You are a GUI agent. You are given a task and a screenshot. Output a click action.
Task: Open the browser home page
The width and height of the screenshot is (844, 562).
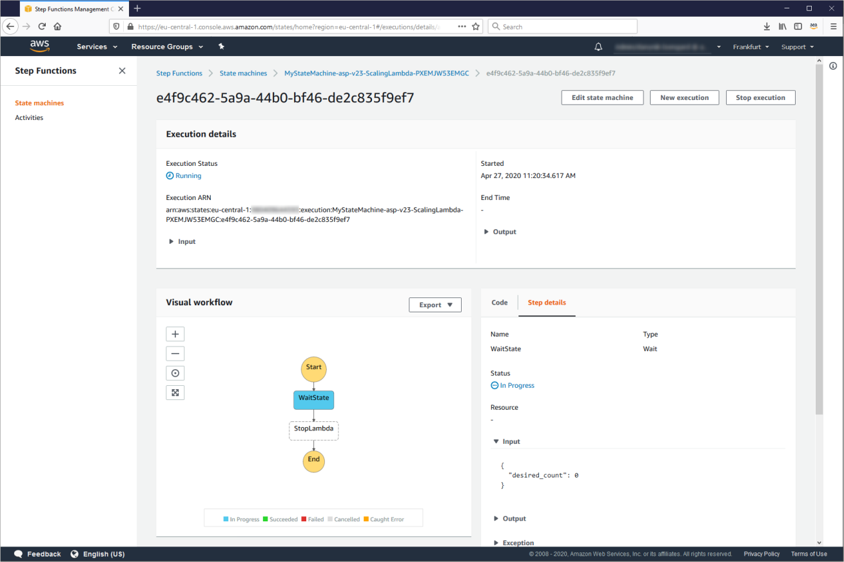click(x=57, y=26)
